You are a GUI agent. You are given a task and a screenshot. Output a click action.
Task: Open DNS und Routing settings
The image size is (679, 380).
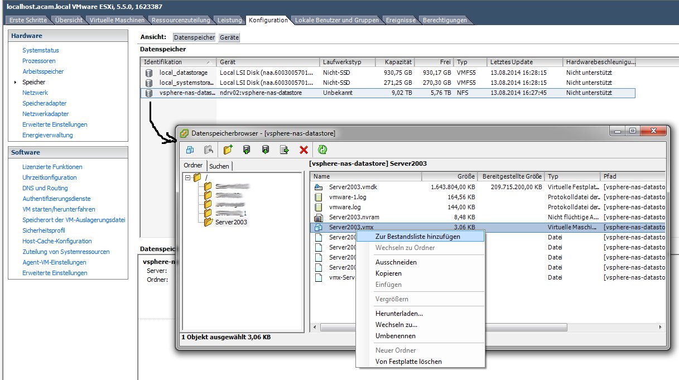pos(45,188)
